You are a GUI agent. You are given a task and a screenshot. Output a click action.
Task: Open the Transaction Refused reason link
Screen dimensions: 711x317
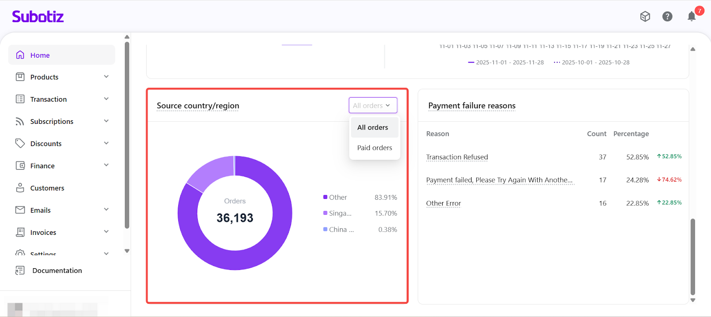tap(457, 157)
